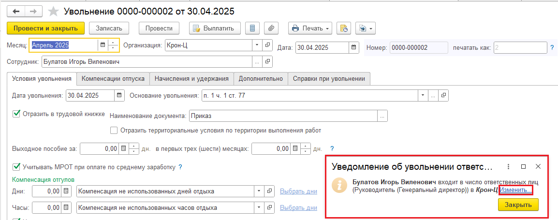Open the Печать dropdown menu
This screenshot has height=220, width=558.
click(x=310, y=28)
